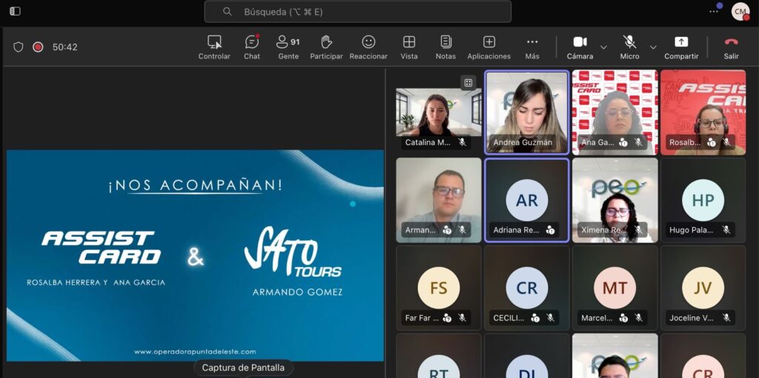The image size is (759, 378).
Task: Click status badge icon on Marcel... tile
Action: coord(623,318)
